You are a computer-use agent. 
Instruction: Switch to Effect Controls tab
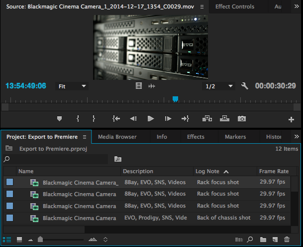(x=235, y=6)
